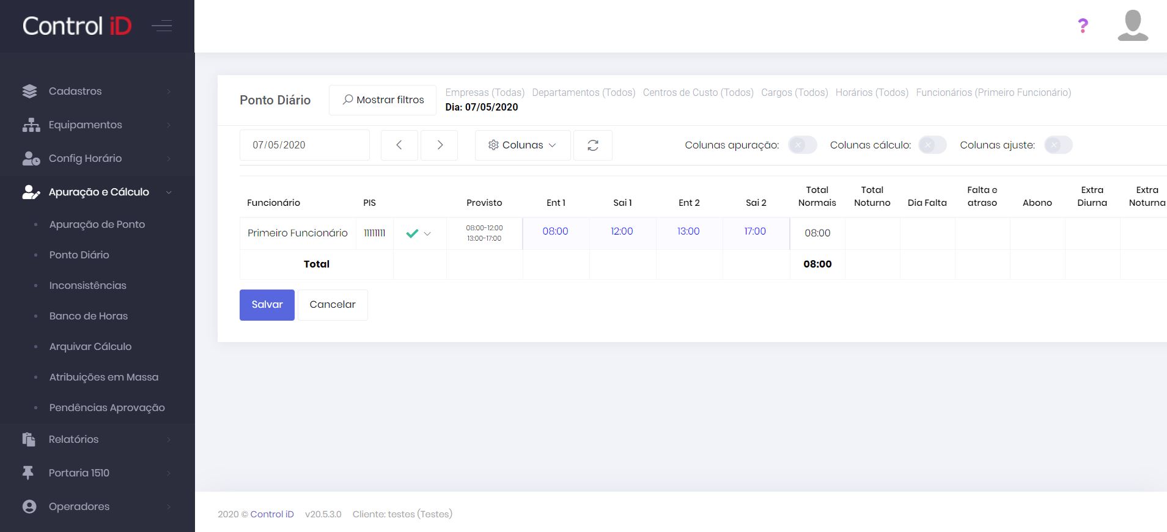Select Inconsistências in sidebar
1167x532 pixels.
(87, 285)
